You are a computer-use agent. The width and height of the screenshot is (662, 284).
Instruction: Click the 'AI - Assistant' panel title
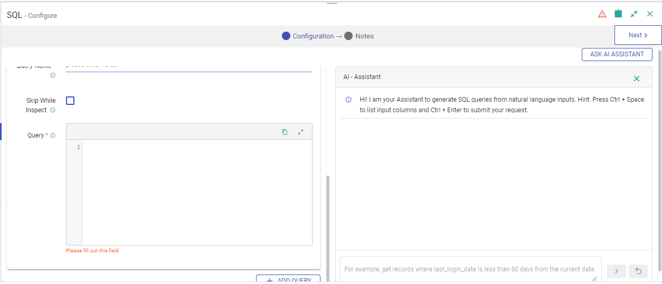pos(362,77)
